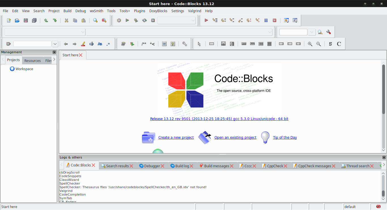Viewport: 387px width, 210px height.
Task: Click the Save all files icon
Action: tap(34, 20)
